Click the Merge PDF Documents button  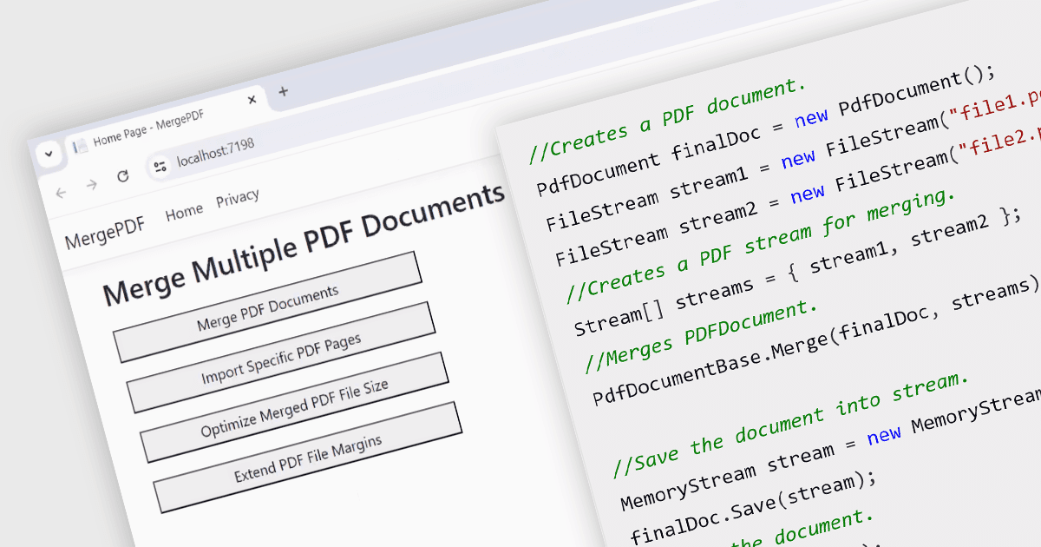(x=267, y=306)
